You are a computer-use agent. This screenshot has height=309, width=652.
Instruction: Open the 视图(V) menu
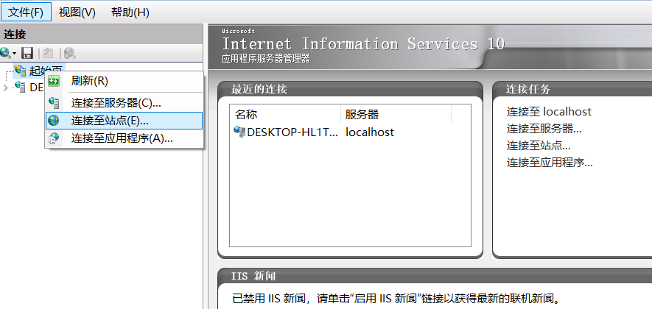pos(77,12)
